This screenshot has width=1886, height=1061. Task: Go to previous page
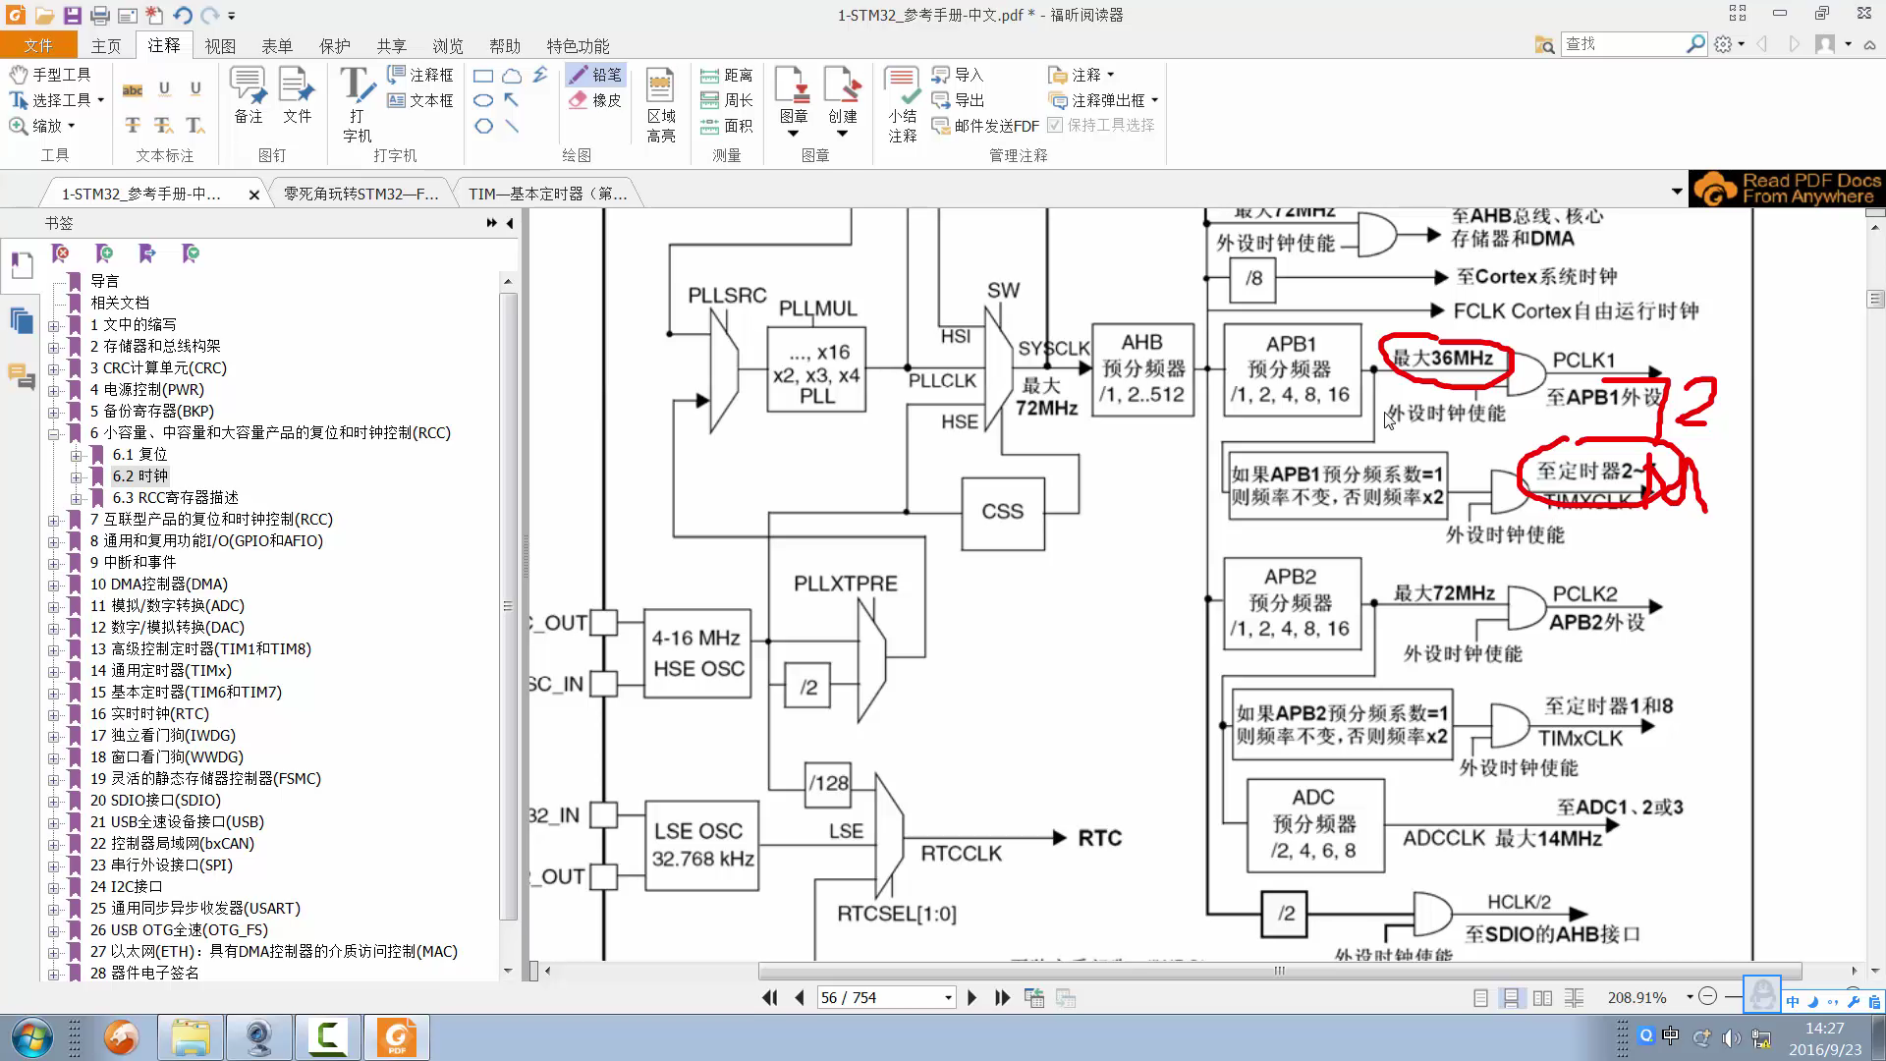click(x=800, y=998)
